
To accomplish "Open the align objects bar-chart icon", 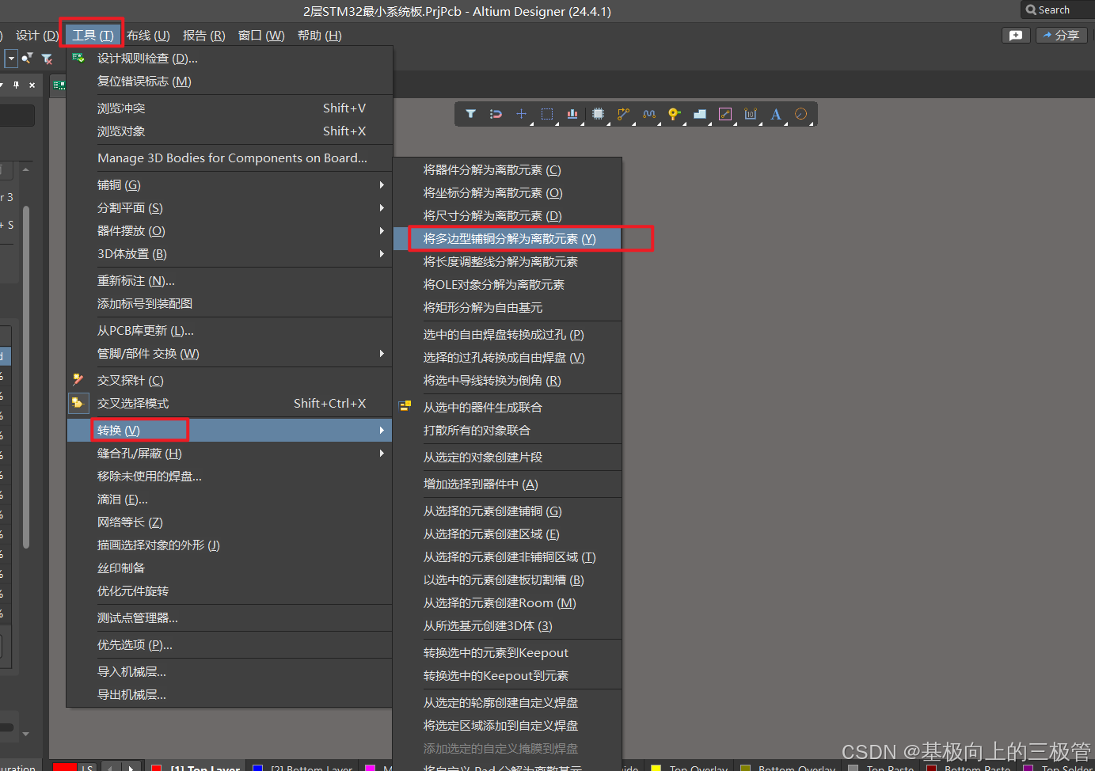I will [x=572, y=114].
